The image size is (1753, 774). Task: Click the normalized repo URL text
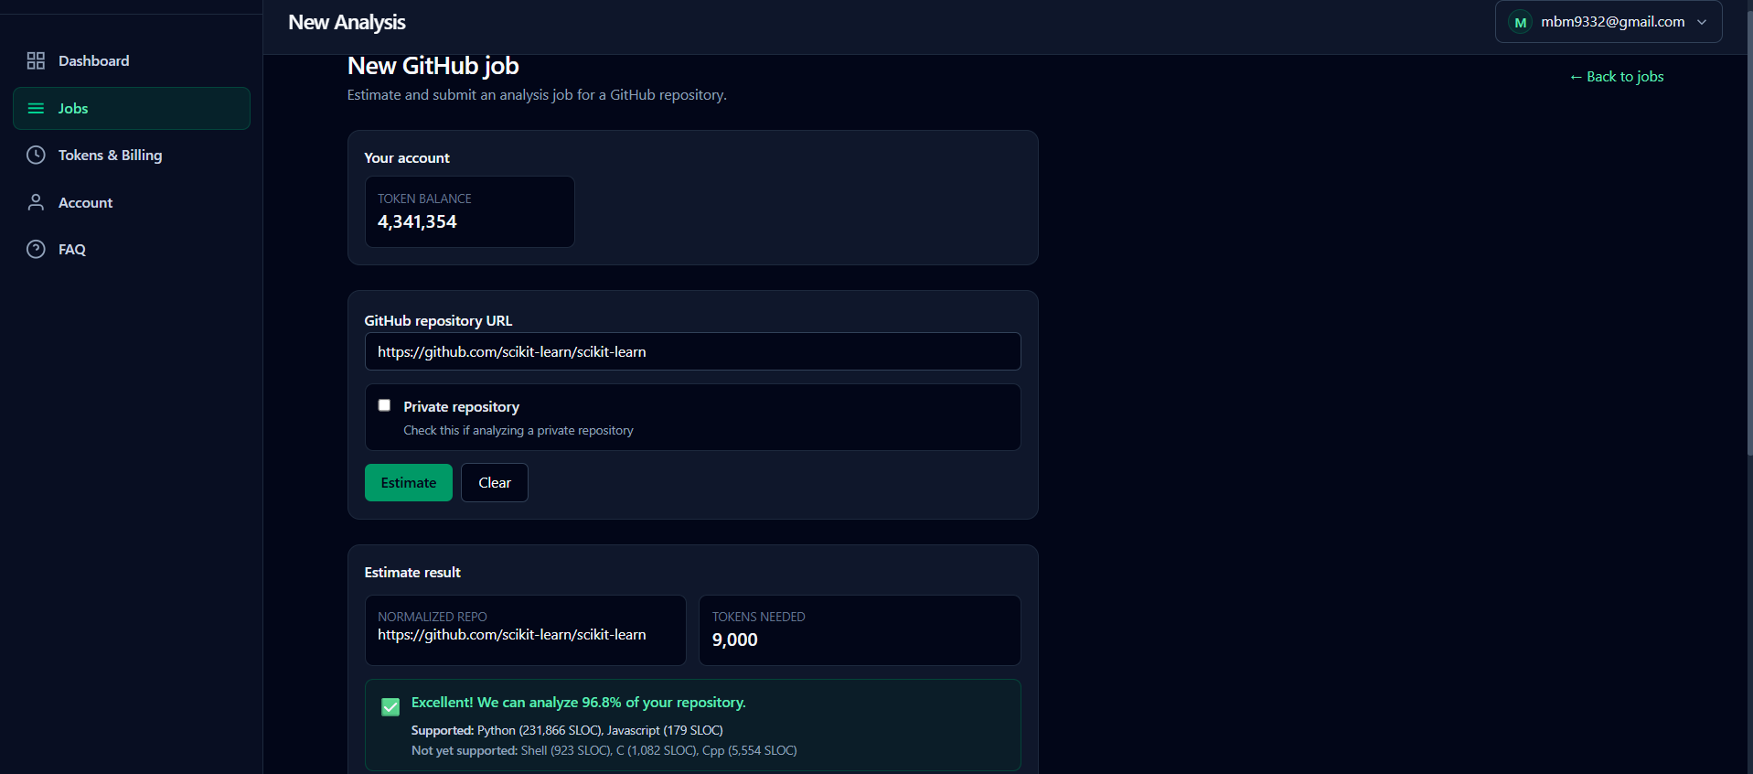click(512, 635)
